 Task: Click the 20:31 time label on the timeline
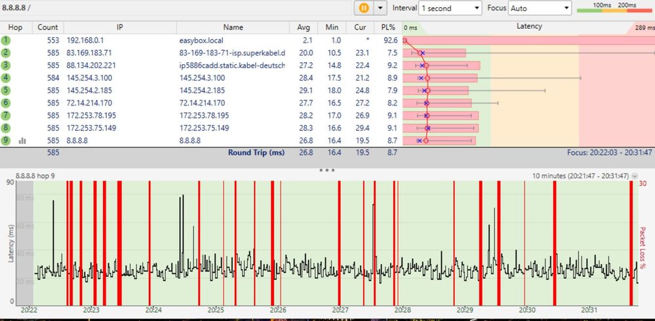coord(589,310)
